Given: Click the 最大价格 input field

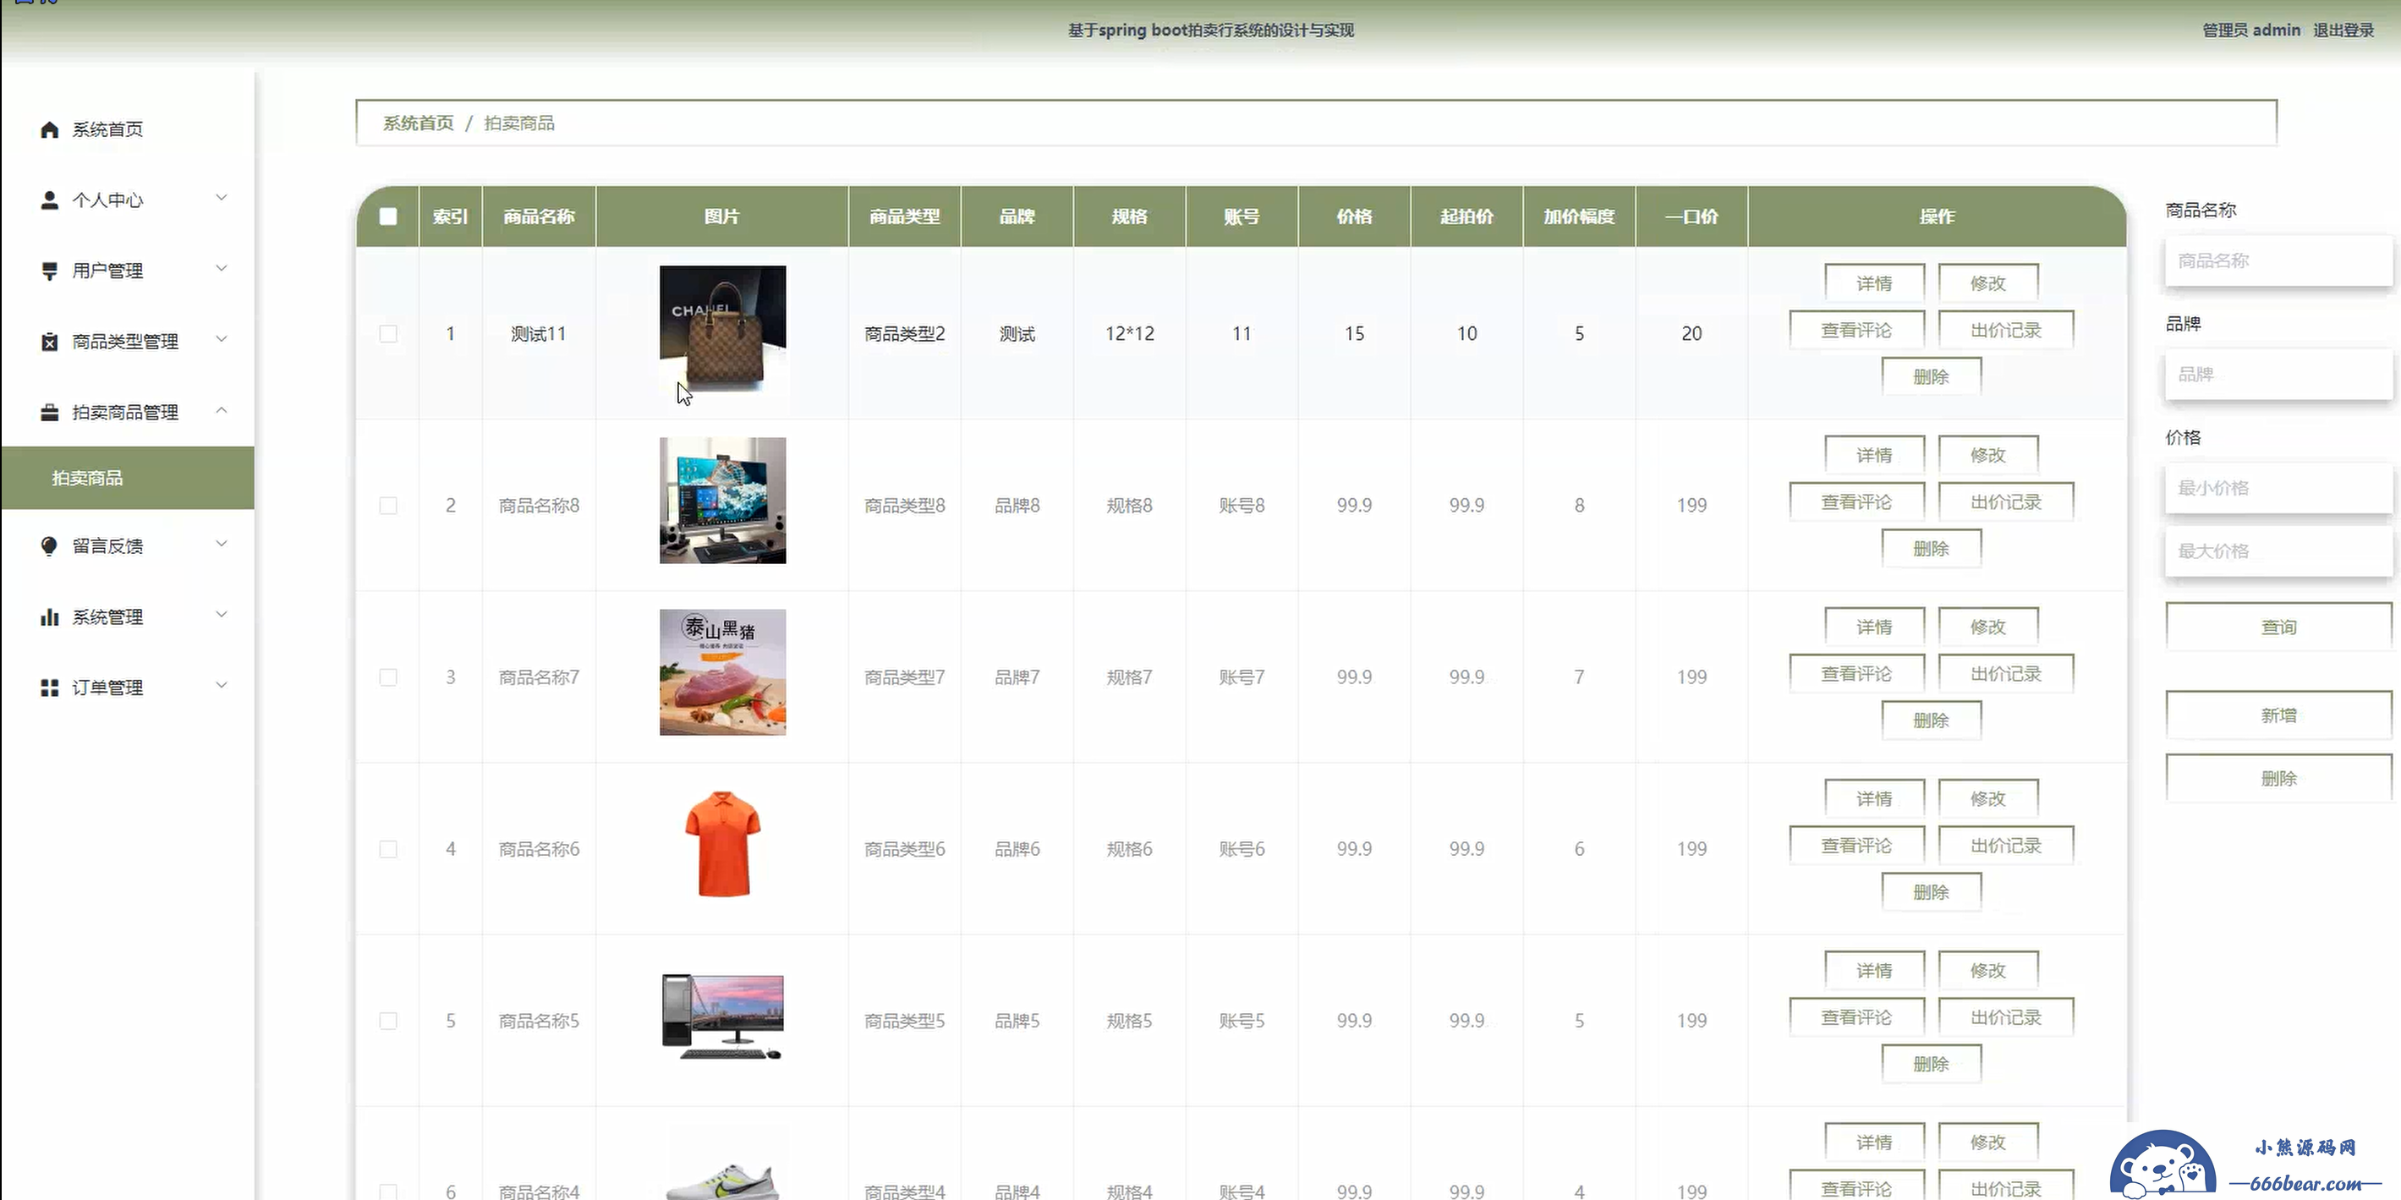Looking at the screenshot, I should click(x=2278, y=551).
